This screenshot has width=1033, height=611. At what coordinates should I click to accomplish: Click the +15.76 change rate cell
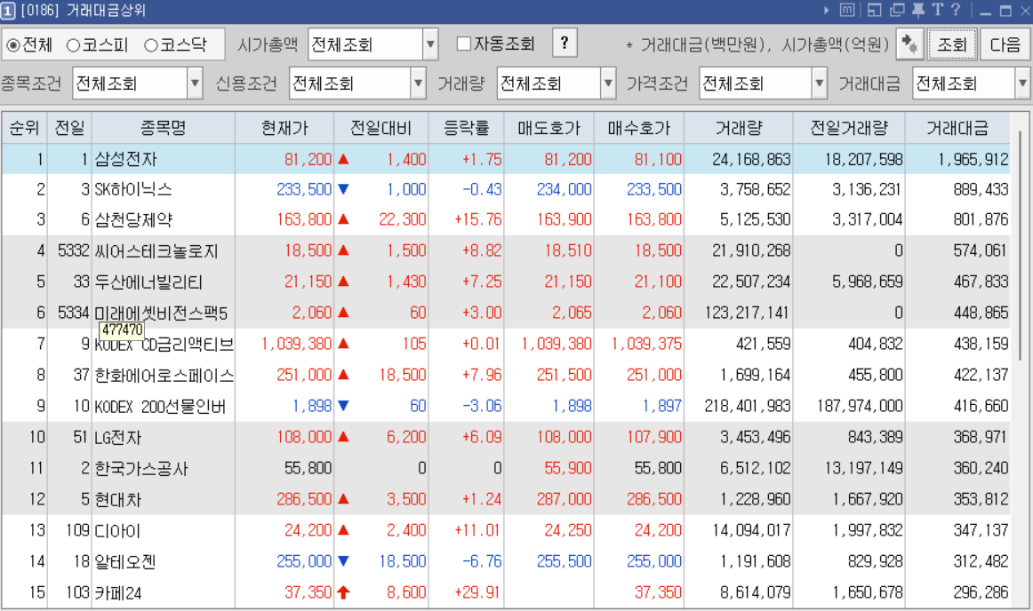click(x=478, y=219)
